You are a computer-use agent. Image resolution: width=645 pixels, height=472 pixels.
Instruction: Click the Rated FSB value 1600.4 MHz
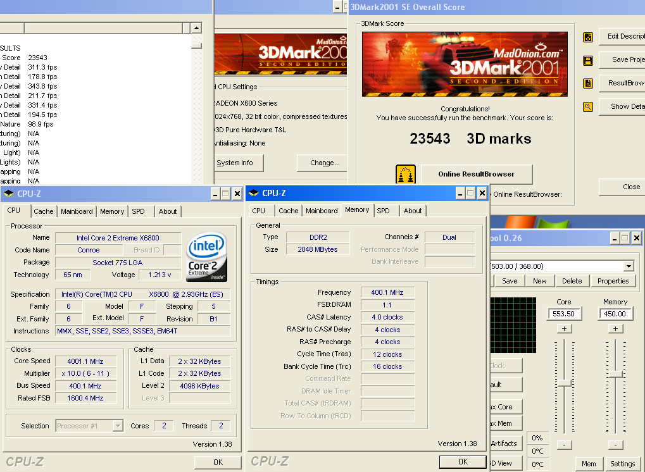click(85, 398)
